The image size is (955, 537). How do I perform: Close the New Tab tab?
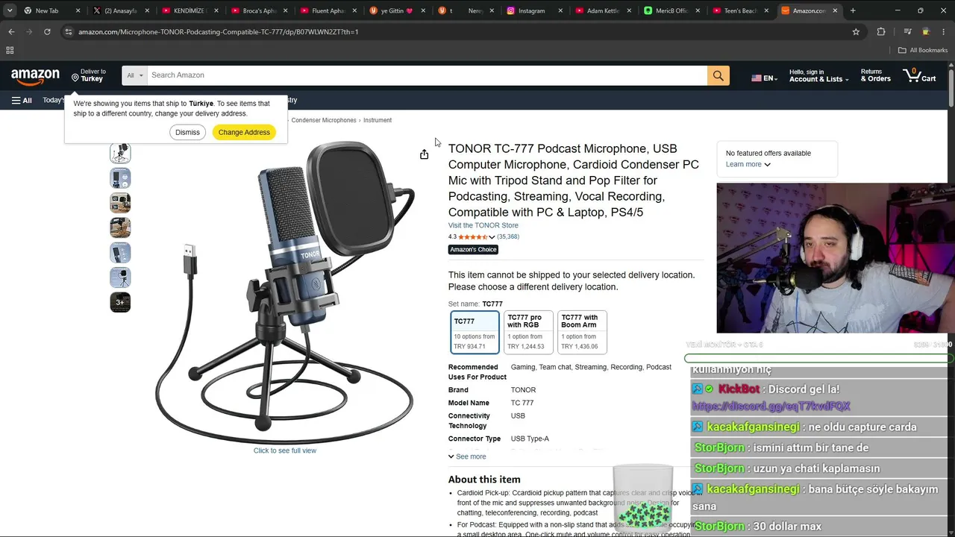[78, 10]
